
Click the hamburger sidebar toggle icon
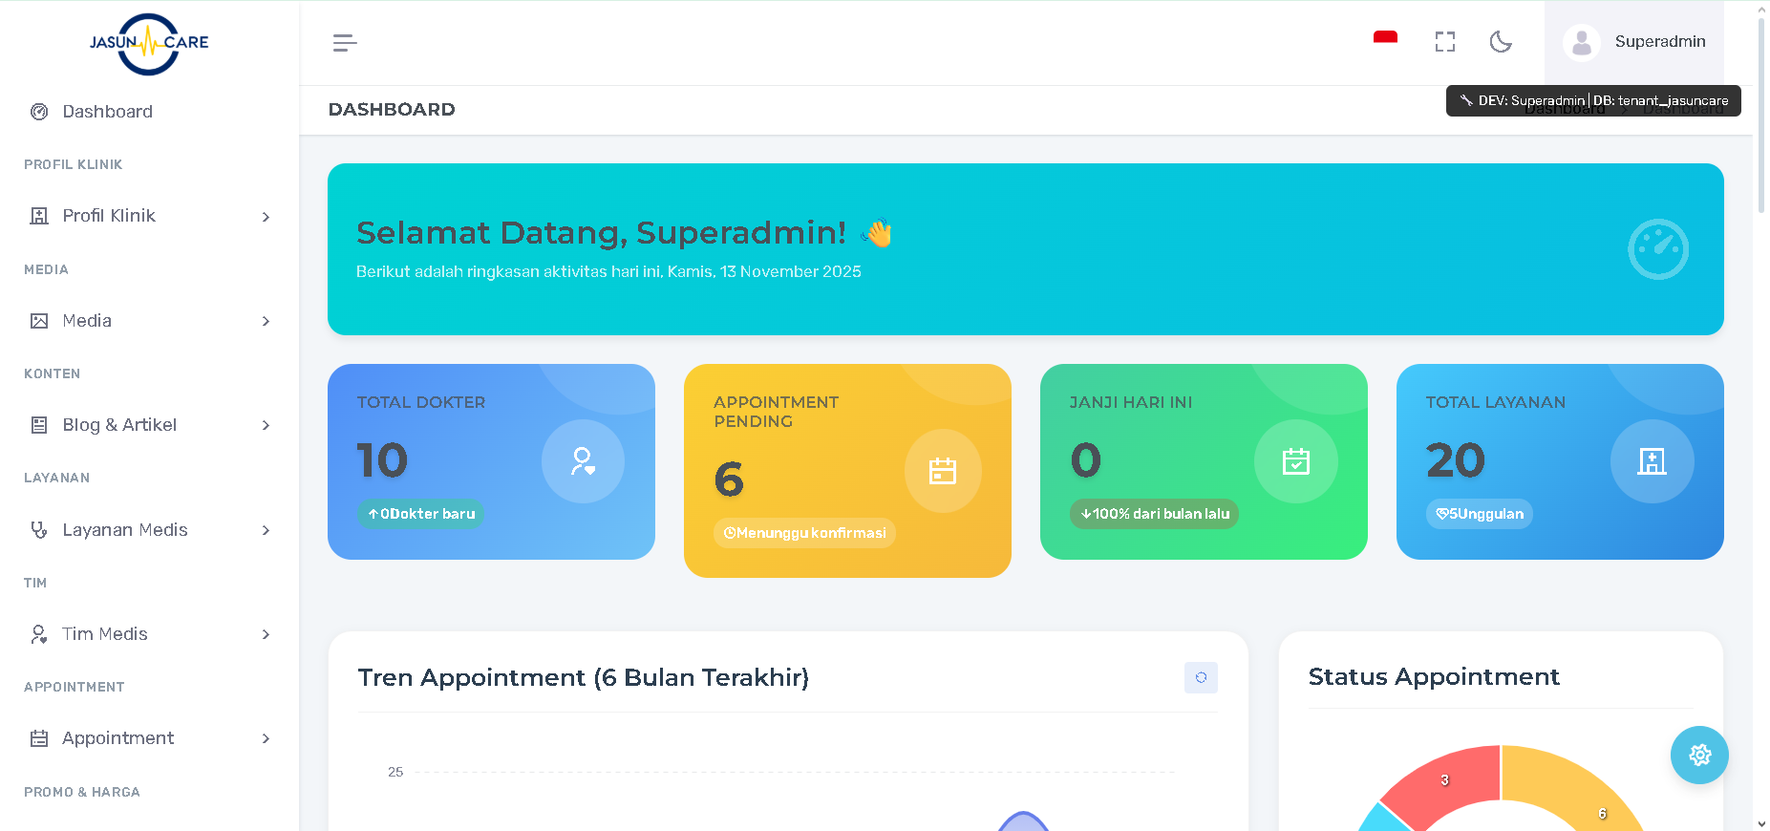(345, 43)
